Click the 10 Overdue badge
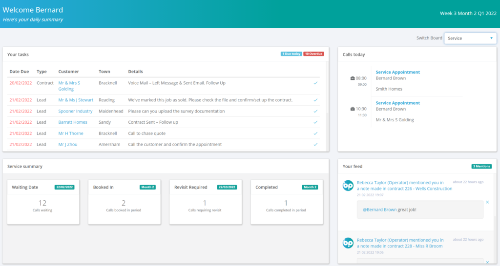 pos(313,54)
